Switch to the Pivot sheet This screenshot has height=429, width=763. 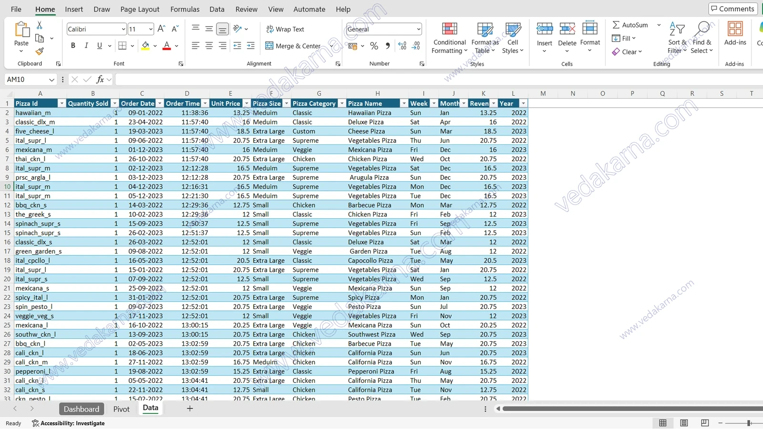[x=122, y=409]
